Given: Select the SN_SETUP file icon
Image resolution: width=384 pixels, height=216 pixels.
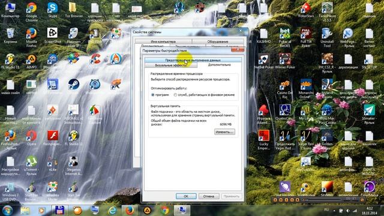Looking at the screenshot, I should click(369, 61).
